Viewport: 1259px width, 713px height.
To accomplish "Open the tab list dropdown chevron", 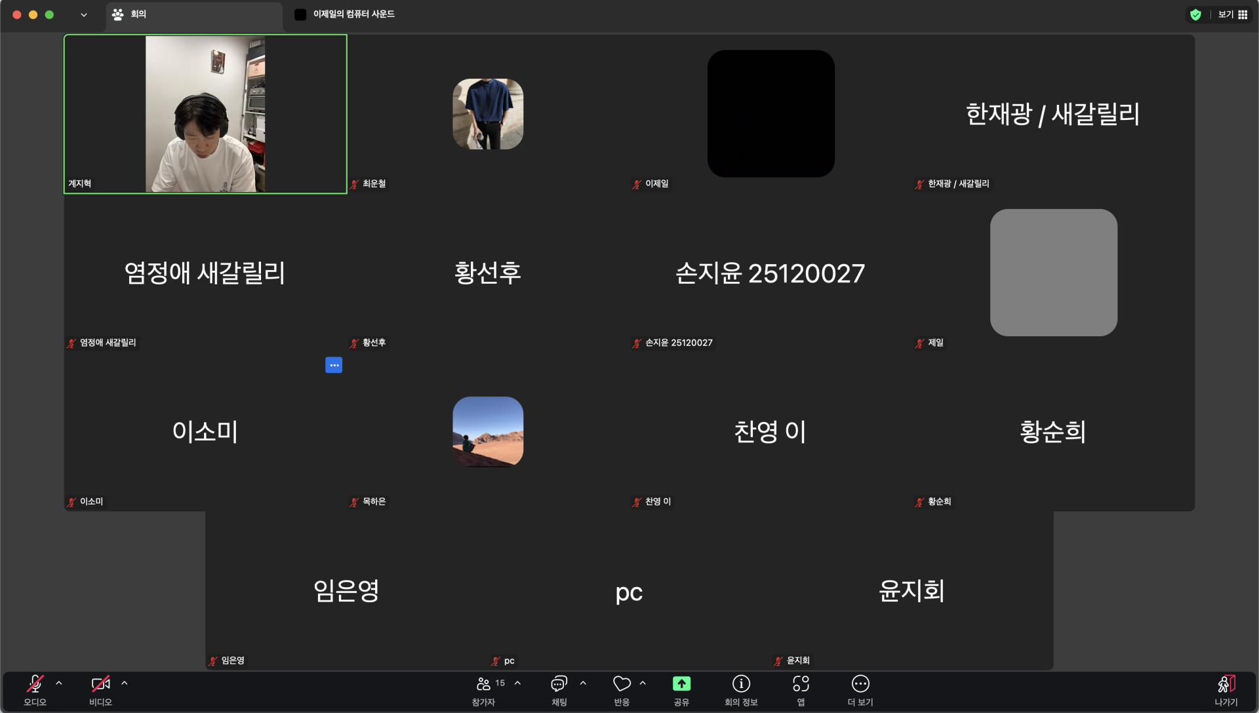I will pyautogui.click(x=84, y=14).
